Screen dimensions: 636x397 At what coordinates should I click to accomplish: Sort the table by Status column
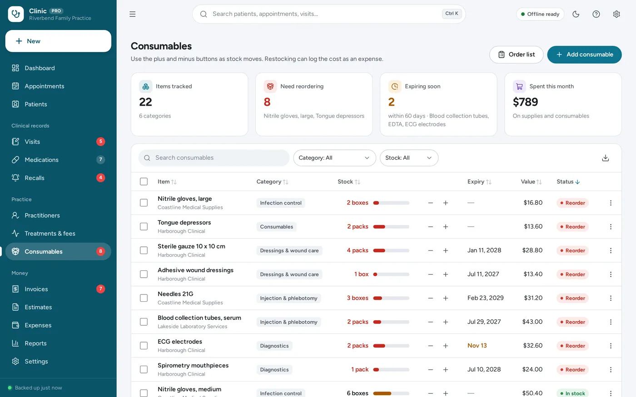568,181
